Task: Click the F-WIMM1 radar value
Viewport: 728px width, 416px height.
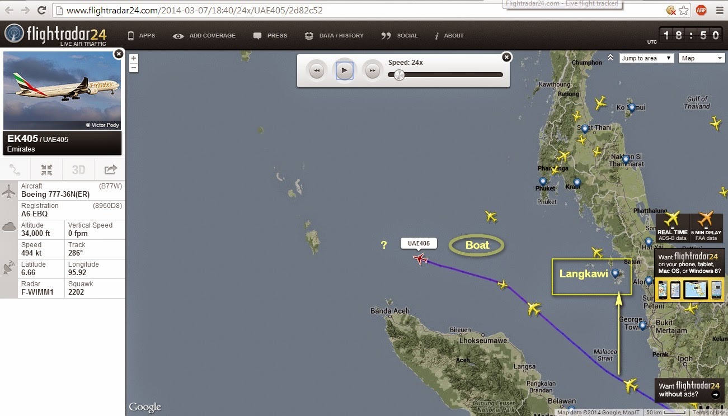Action: (37, 292)
